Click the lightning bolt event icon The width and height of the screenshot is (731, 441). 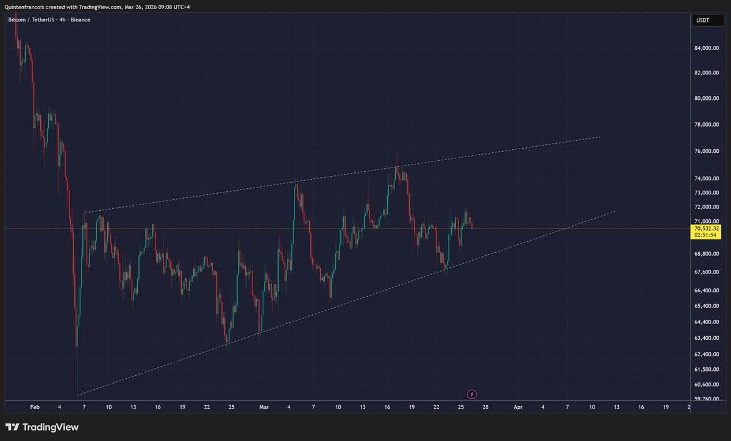[x=472, y=395]
